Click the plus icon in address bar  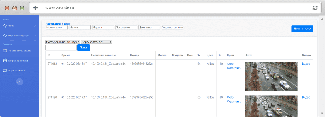pyautogui.click(x=35, y=8)
